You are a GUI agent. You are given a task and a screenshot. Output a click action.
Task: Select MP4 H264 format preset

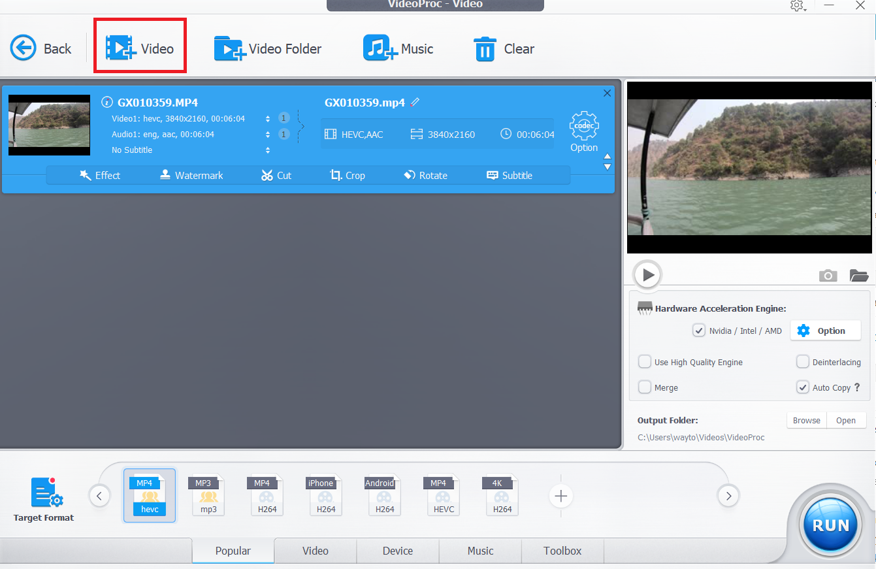pos(267,496)
